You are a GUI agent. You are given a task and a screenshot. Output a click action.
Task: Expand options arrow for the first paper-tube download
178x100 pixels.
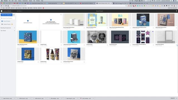click(x=14, y=98)
